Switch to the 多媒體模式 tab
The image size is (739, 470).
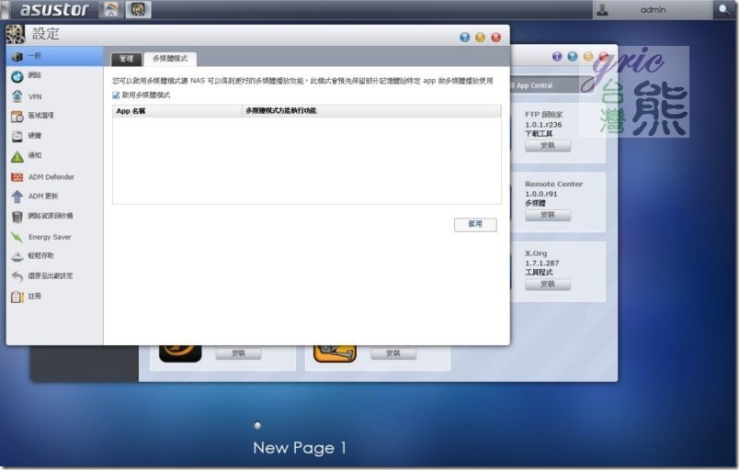170,59
